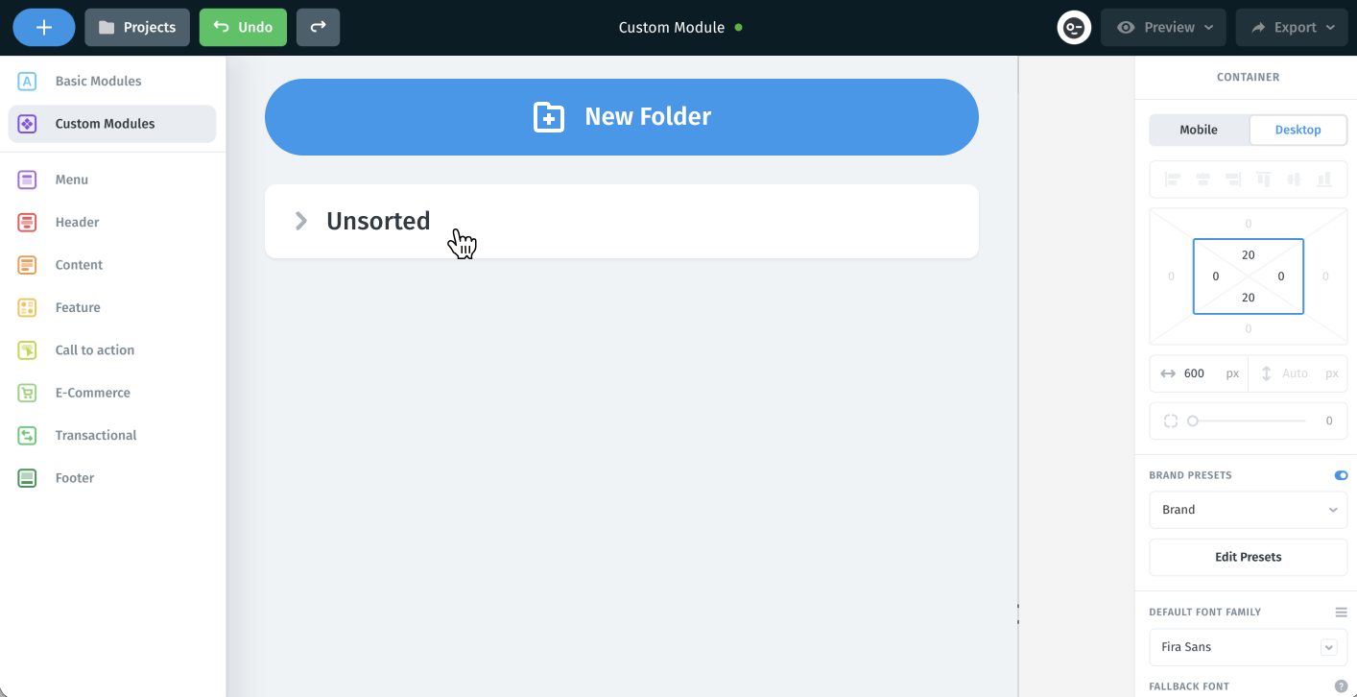Viewport: 1357px width, 697px height.
Task: Click the blue plus add button
Action: click(x=44, y=27)
